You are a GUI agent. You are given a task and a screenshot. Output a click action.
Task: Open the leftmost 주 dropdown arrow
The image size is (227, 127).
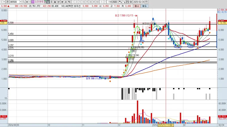(x=4, y=2)
